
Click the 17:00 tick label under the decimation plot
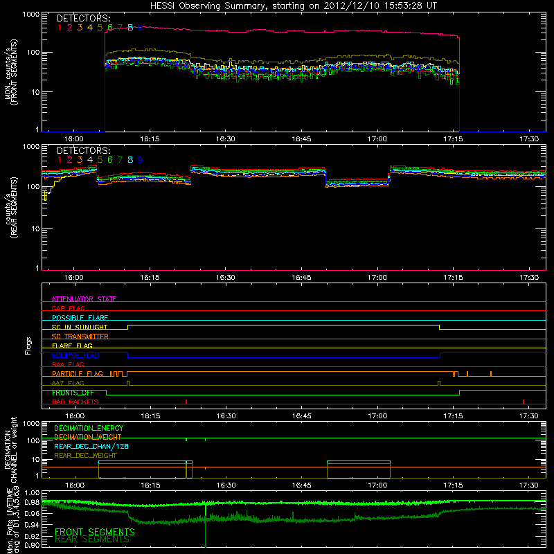click(x=377, y=485)
